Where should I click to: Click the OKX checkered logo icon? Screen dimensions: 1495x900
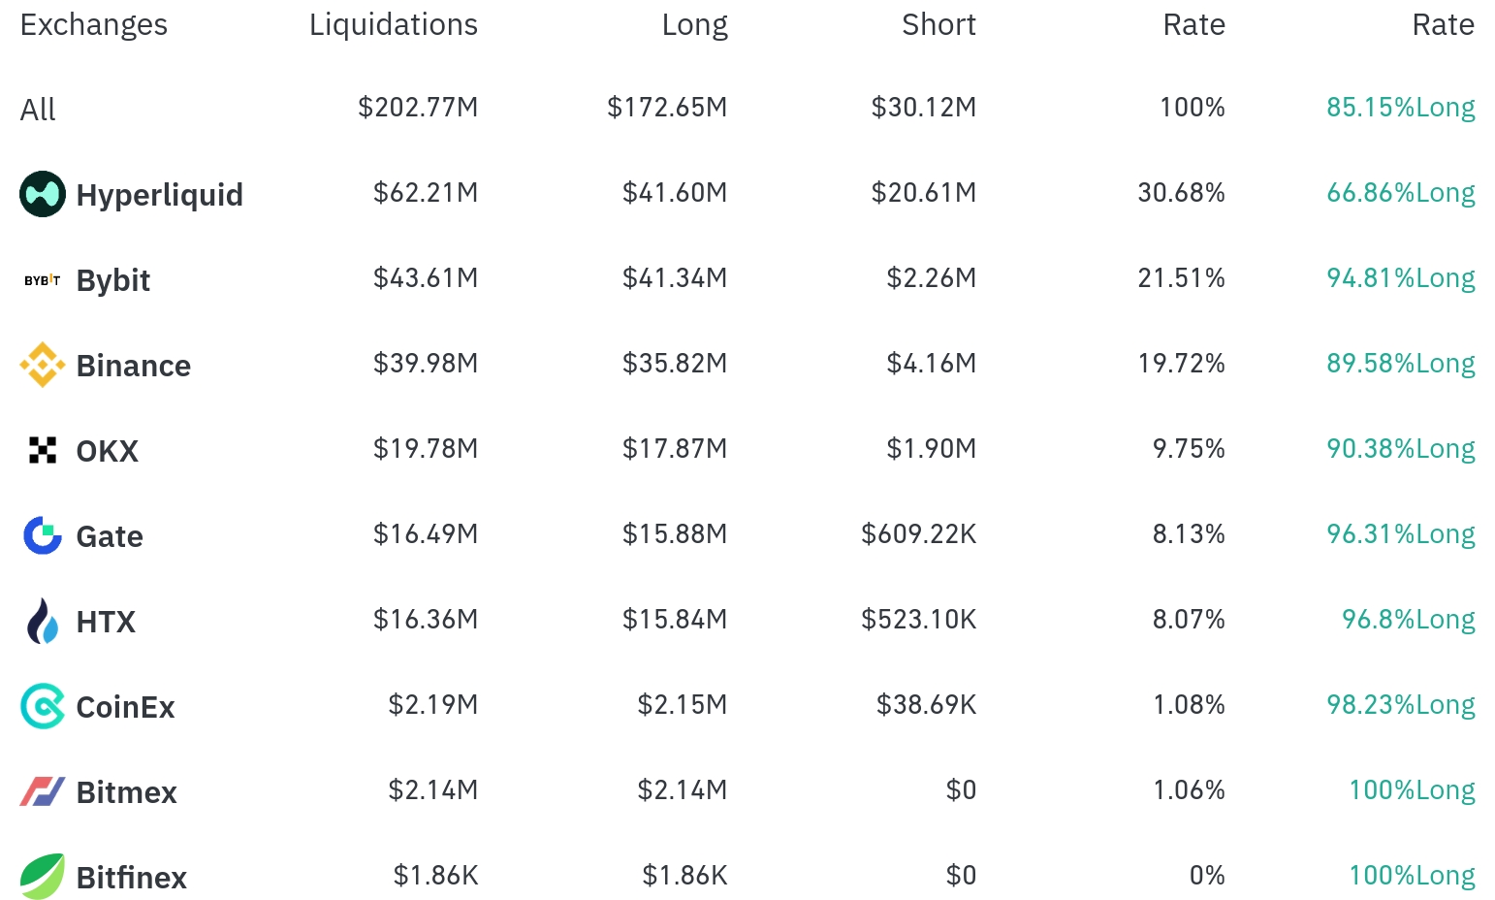43,450
